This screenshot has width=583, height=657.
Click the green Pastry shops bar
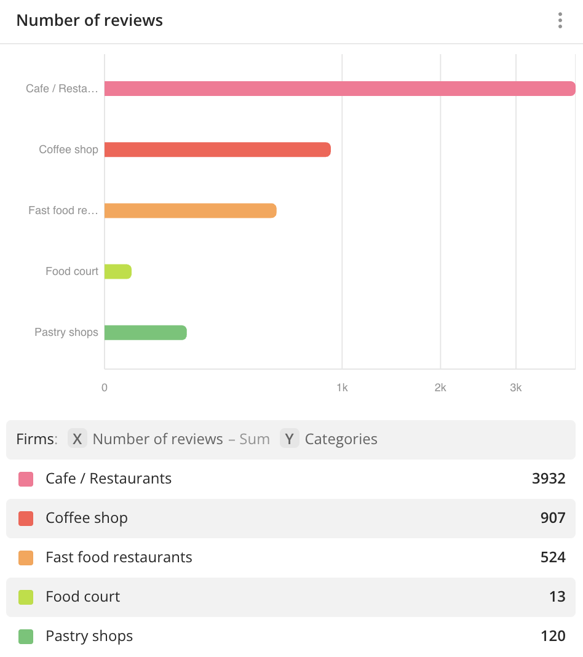(145, 333)
